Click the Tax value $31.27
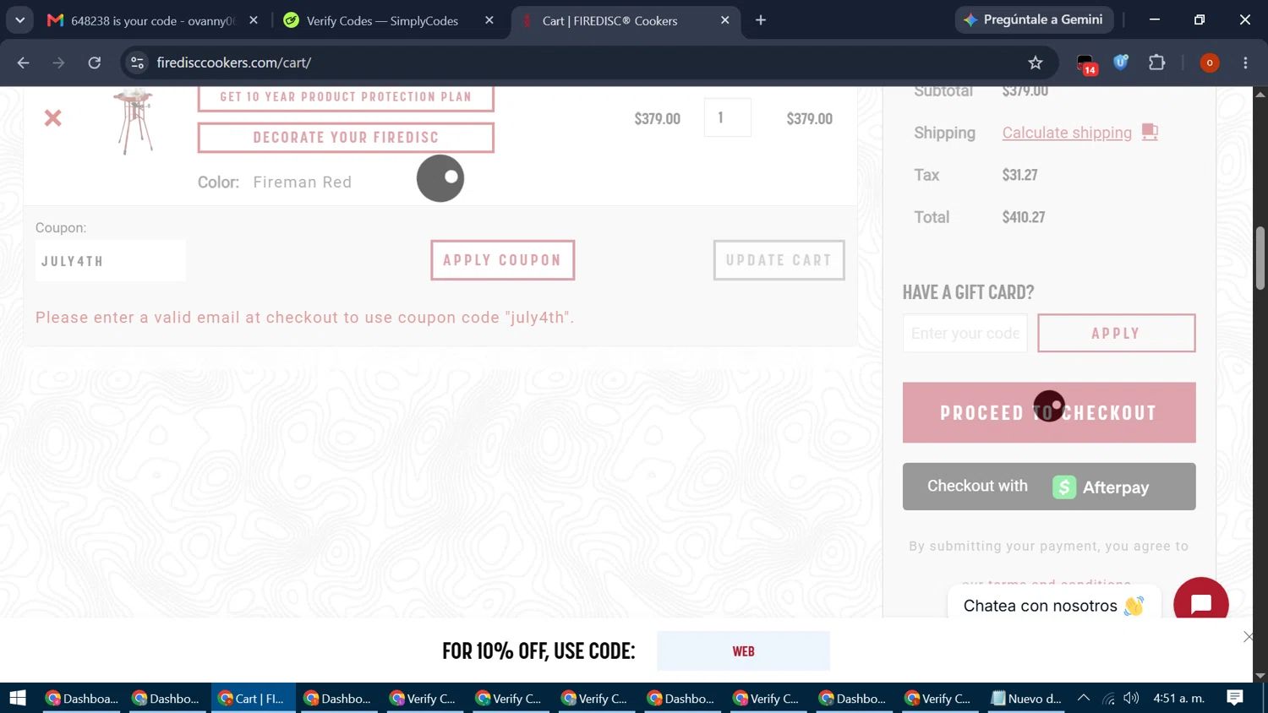Viewport: 1268px width, 713px height. (x=1019, y=175)
